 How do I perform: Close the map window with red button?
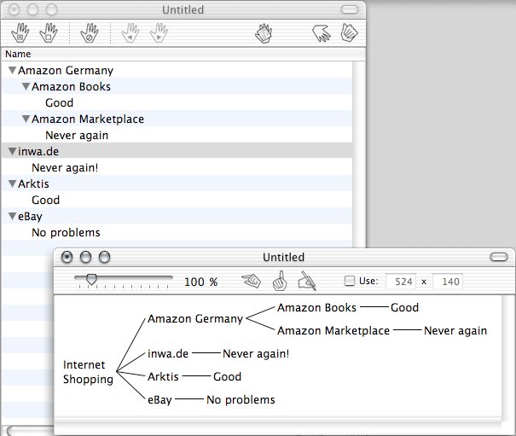point(67,257)
